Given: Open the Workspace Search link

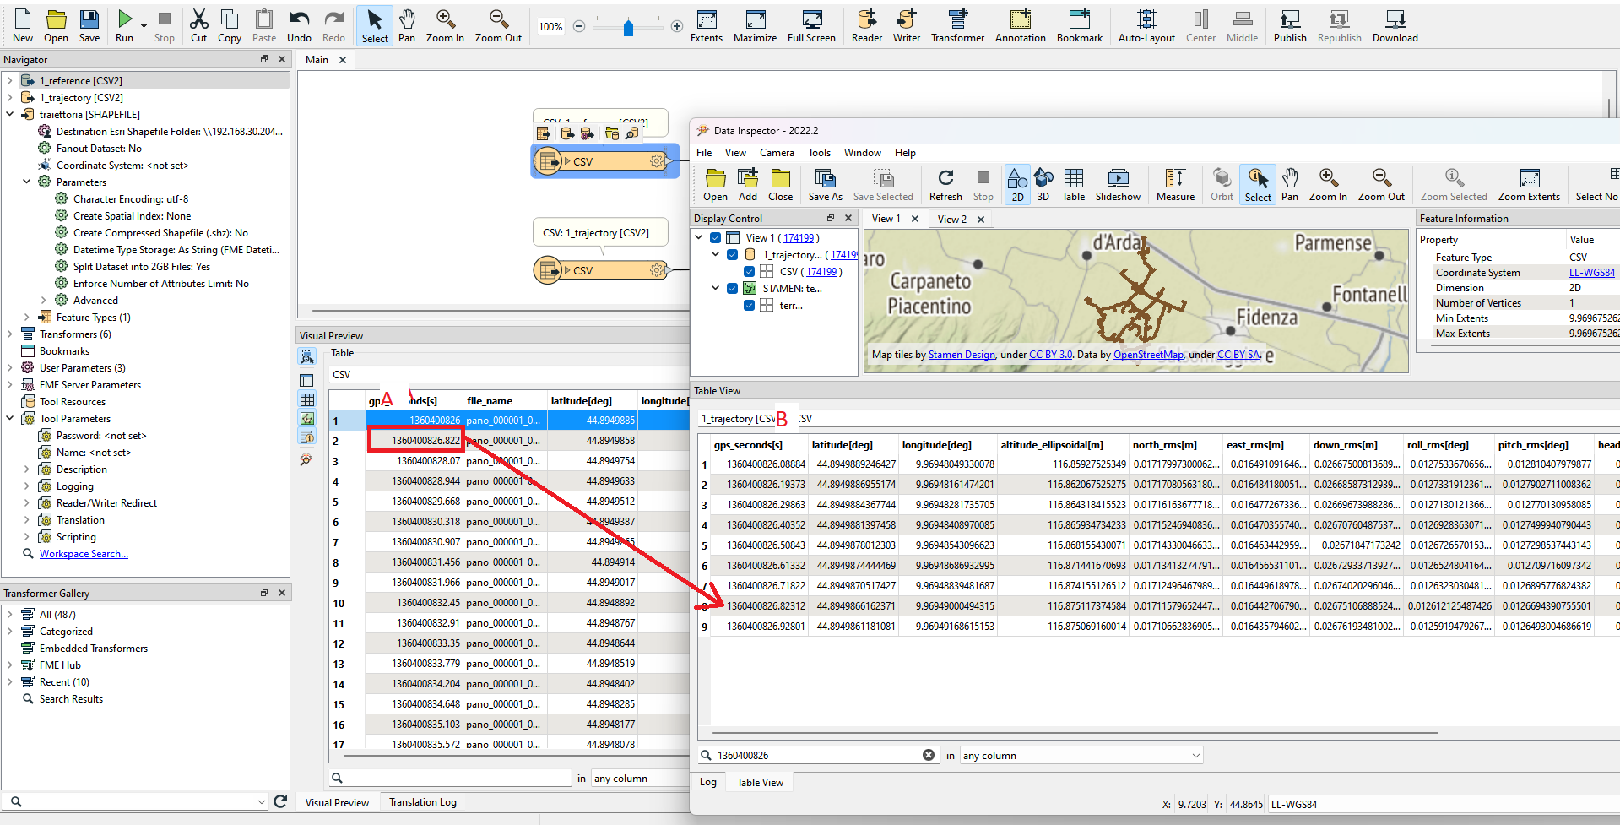Looking at the screenshot, I should pos(84,554).
